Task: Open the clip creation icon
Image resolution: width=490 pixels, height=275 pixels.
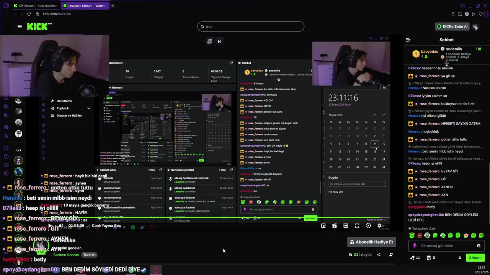Action: [335, 226]
